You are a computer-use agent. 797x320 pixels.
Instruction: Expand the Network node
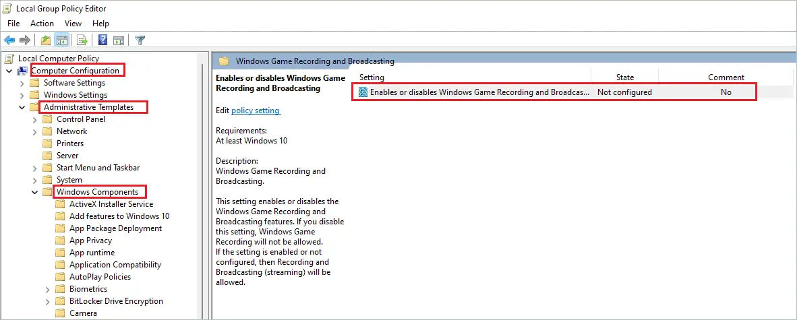(34, 131)
